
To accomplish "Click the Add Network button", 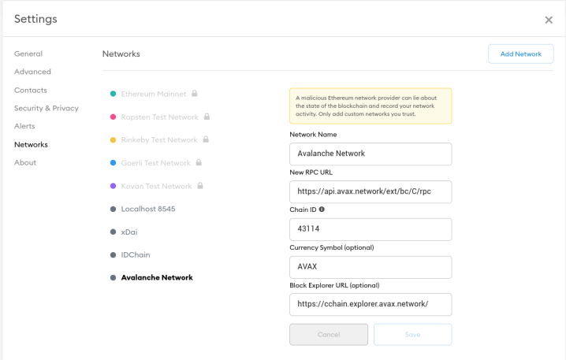I will 520,54.
